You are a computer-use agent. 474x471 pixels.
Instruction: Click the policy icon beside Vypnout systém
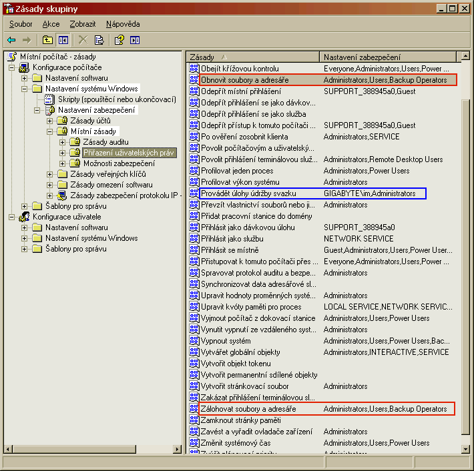tap(194, 341)
